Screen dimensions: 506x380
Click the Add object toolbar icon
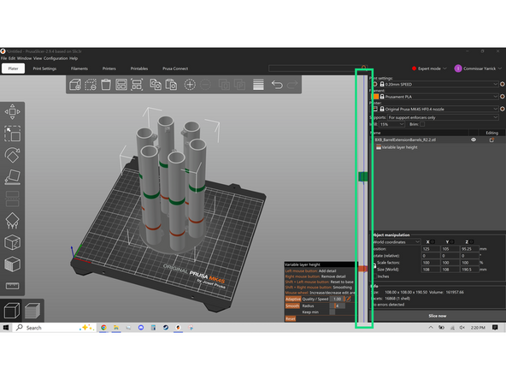click(75, 85)
